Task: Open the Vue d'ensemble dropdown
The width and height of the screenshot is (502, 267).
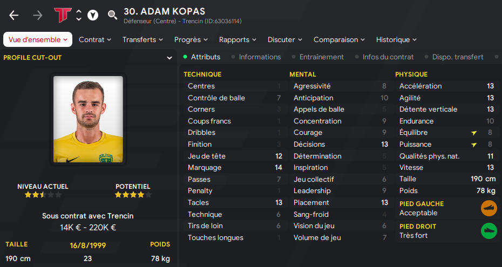Action: pos(38,39)
